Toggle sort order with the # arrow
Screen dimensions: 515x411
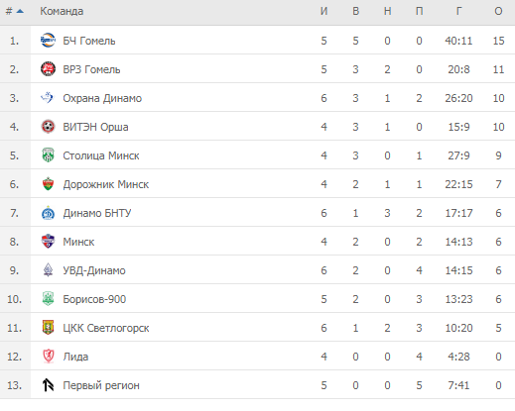point(15,11)
